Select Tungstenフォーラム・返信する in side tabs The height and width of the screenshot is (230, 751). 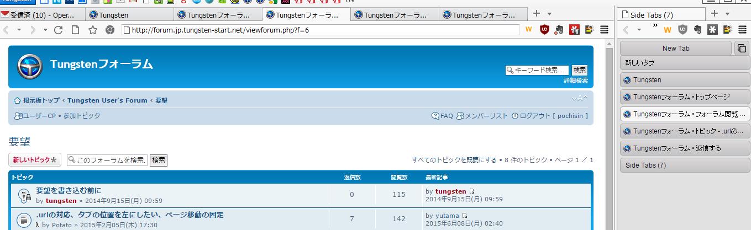pos(685,148)
